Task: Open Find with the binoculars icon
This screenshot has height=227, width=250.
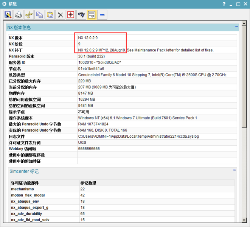Action: [x=81, y=15]
